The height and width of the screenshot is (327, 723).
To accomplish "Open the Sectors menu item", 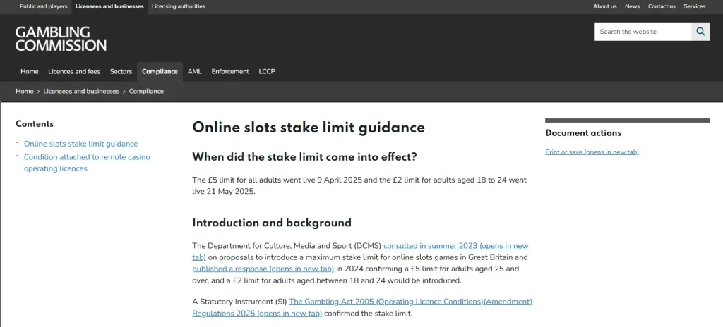I will (x=121, y=71).
